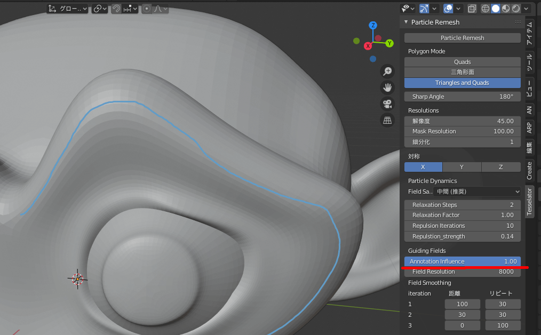Select 三角形面 polygon mode
Image resolution: width=541 pixels, height=335 pixels.
tap(463, 72)
